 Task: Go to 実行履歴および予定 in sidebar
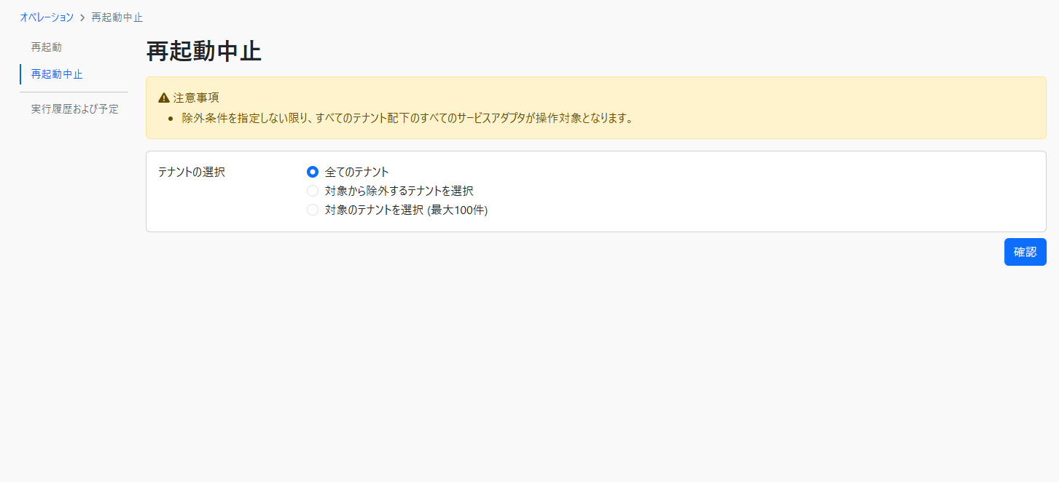click(74, 109)
